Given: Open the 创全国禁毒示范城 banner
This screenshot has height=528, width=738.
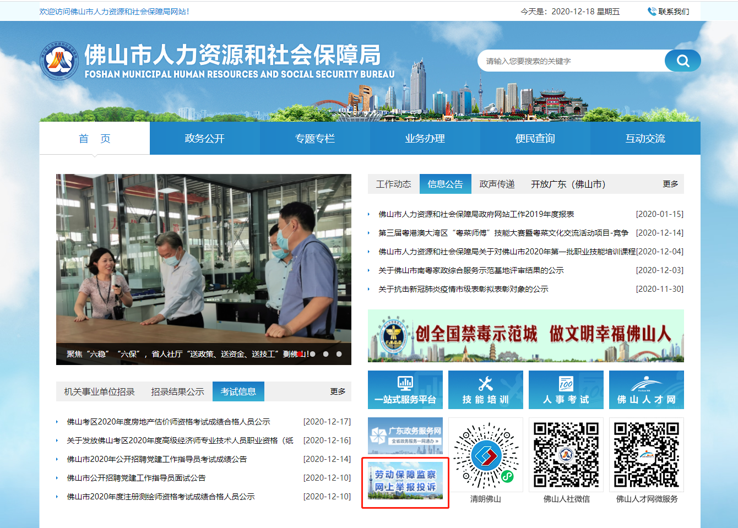Looking at the screenshot, I should point(525,335).
